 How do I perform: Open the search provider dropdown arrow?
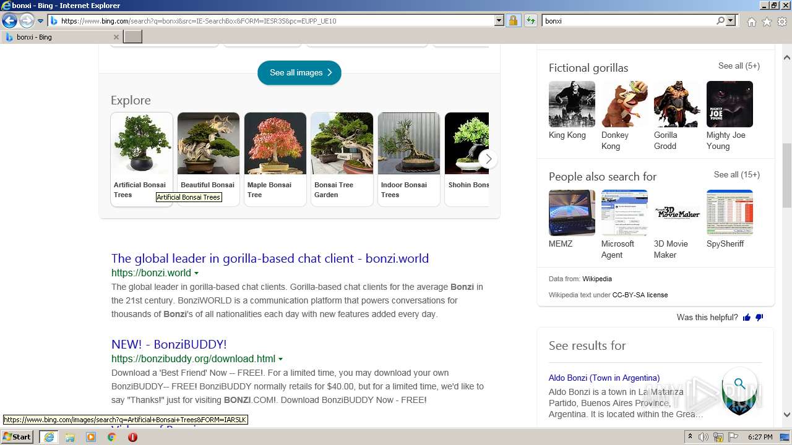[x=731, y=21]
